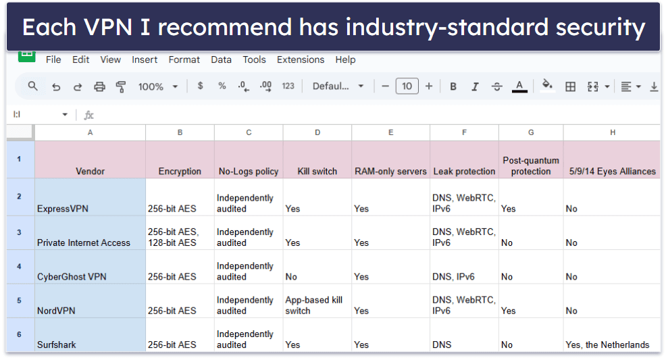Format as currency with dollar icon
Screen dimensions: 666x358
click(x=200, y=86)
